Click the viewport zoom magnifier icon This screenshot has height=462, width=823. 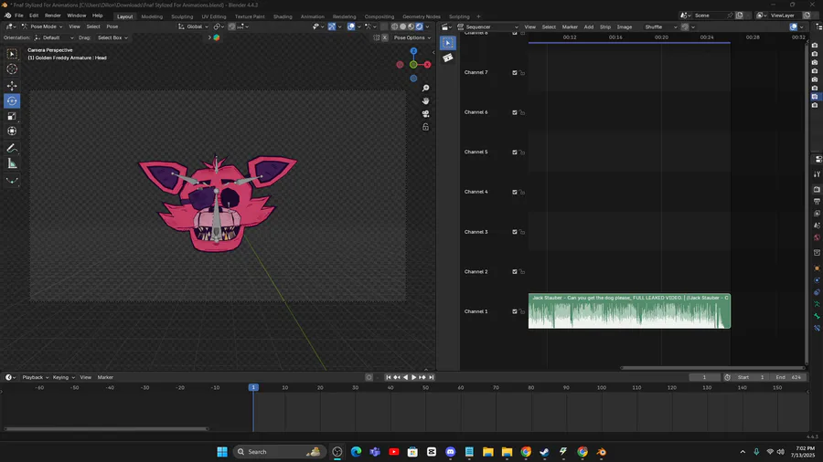tap(425, 88)
